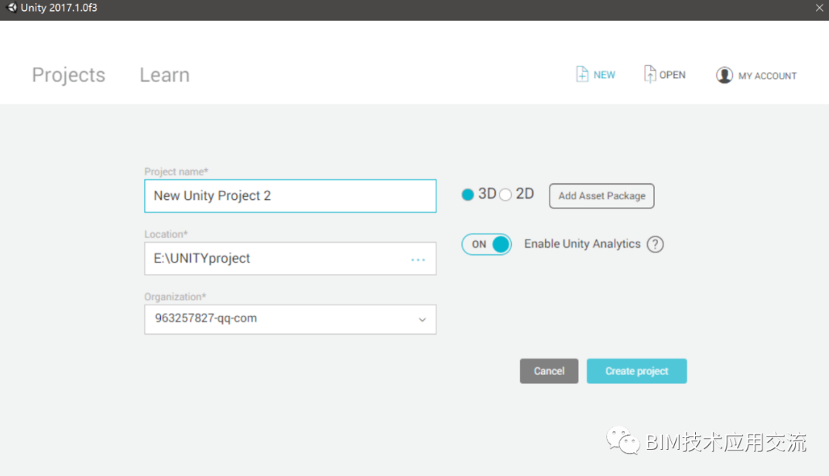
Task: Select the 2D radio button
Action: coord(505,195)
